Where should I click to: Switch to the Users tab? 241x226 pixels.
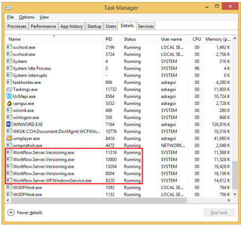[111, 26]
